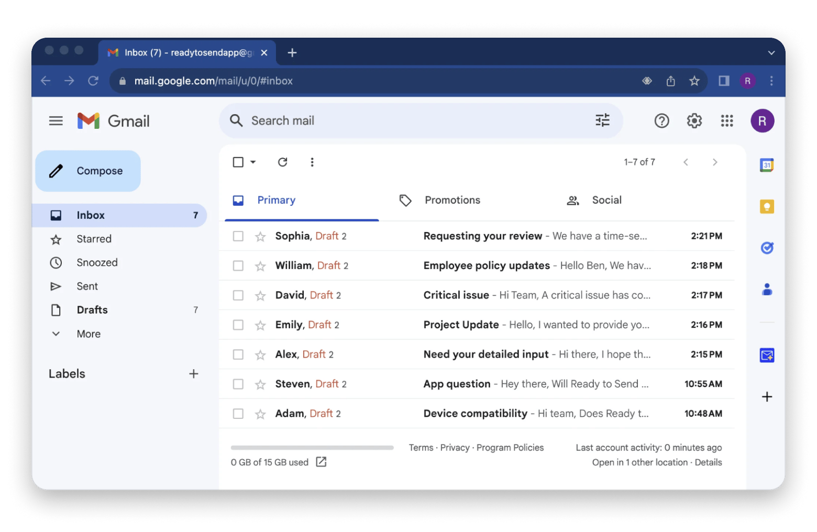Open the Social tab
Viewport: 817px width, 532px height.
point(606,199)
